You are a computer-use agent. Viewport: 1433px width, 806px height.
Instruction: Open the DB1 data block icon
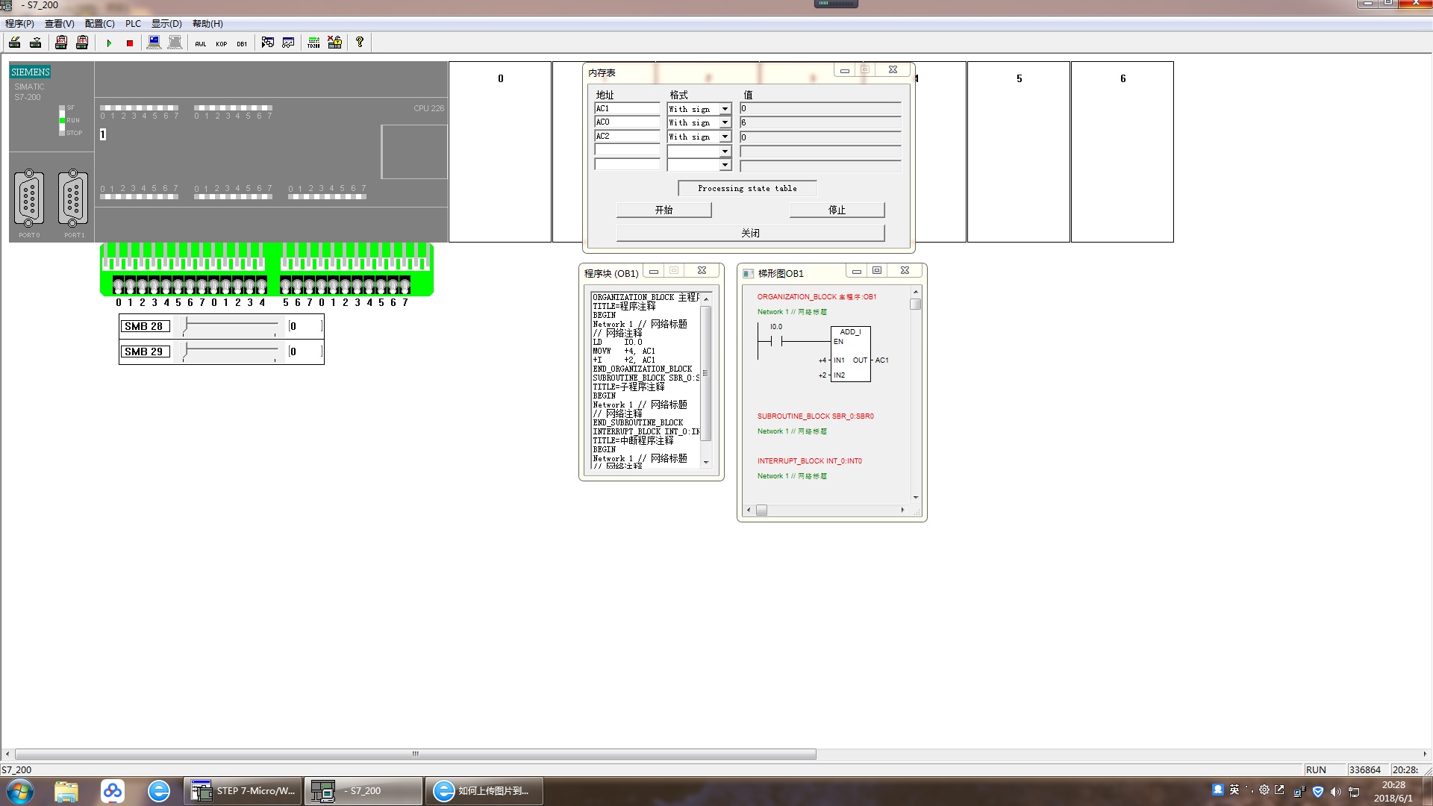coord(242,43)
